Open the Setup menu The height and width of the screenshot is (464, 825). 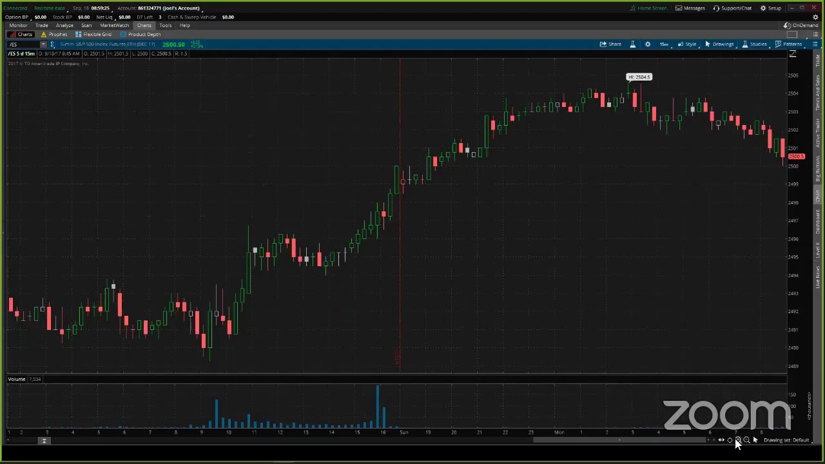coord(771,8)
